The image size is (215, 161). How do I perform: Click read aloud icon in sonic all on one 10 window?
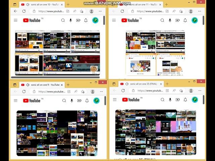coord(75,11)
